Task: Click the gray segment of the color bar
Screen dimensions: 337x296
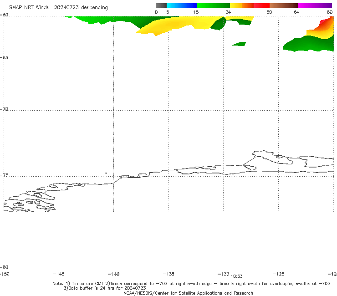Action: point(161,5)
